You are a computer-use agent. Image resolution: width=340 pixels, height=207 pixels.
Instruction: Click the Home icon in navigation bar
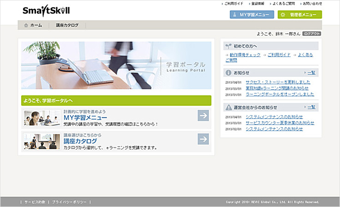26,25
